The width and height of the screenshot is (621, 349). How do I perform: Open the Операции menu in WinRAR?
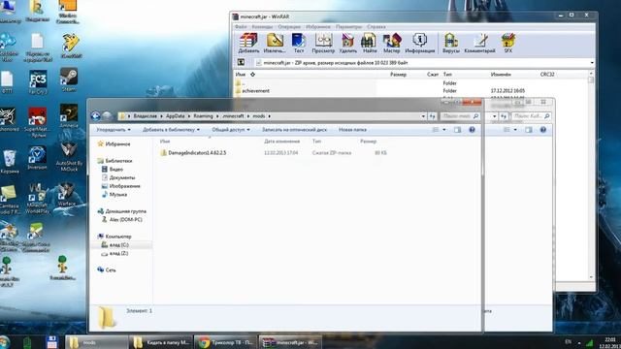pyautogui.click(x=289, y=27)
